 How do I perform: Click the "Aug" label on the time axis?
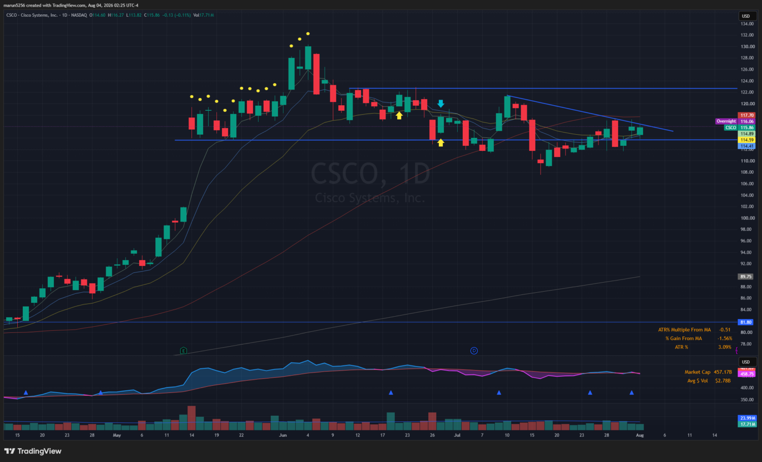click(x=640, y=435)
